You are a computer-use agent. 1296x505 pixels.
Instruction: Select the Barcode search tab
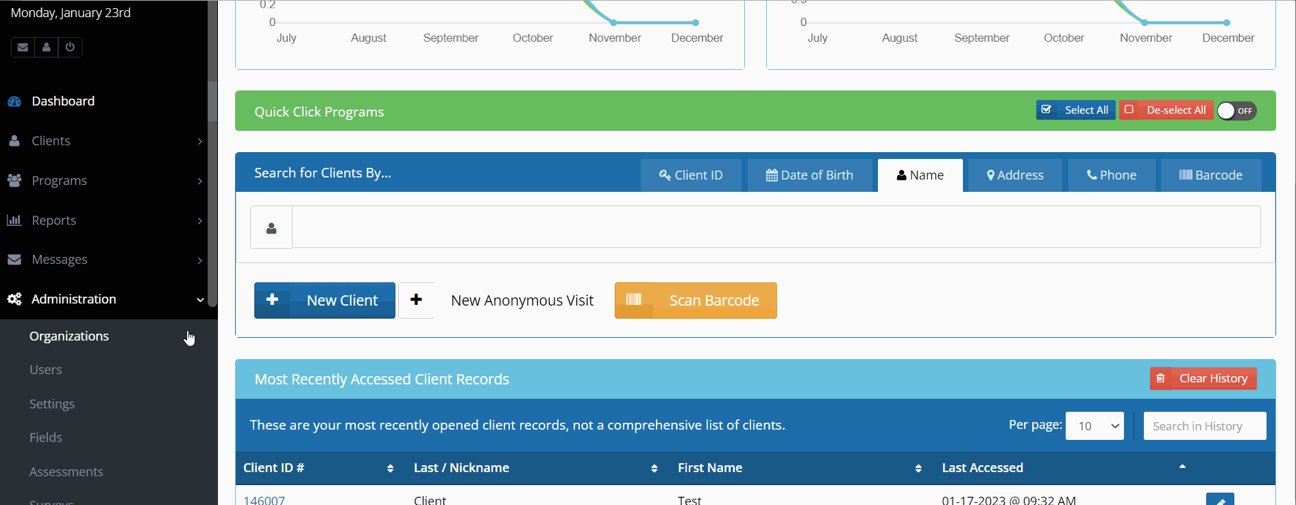point(1210,175)
